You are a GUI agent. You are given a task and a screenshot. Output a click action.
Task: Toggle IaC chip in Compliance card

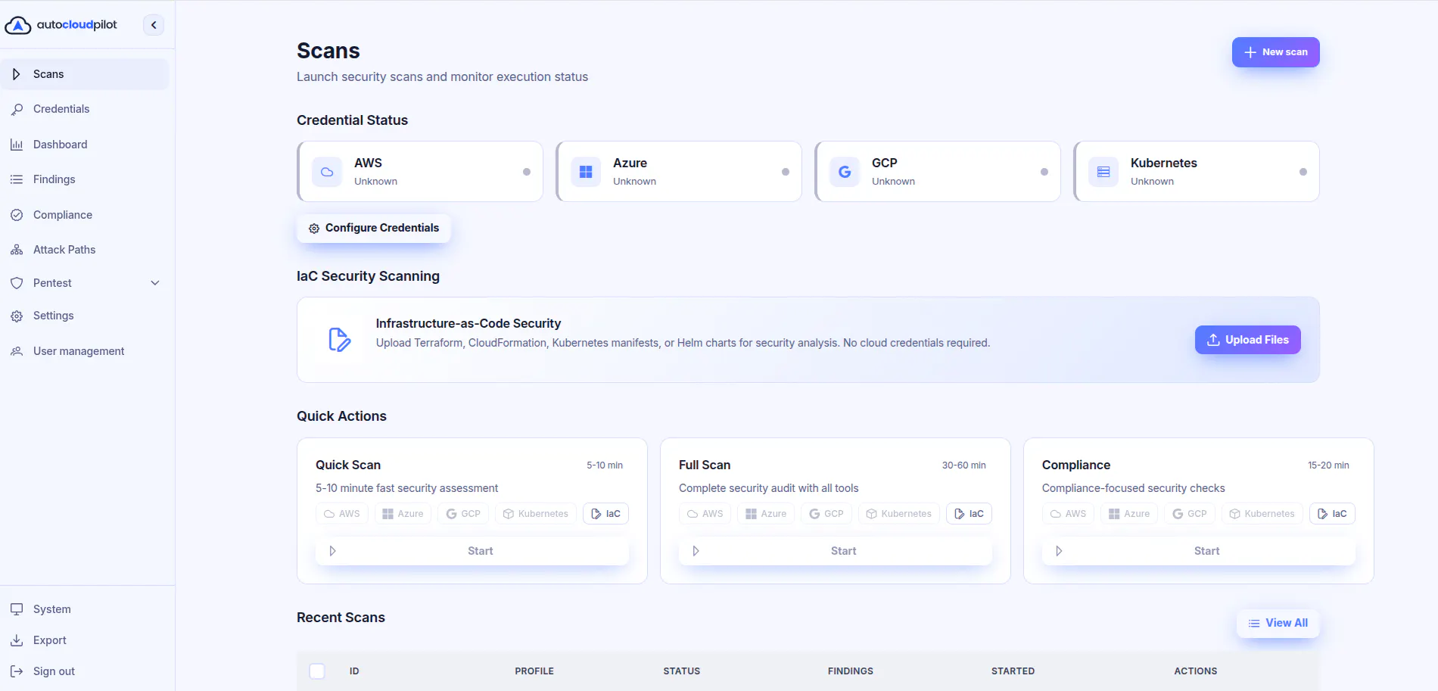(x=1332, y=514)
